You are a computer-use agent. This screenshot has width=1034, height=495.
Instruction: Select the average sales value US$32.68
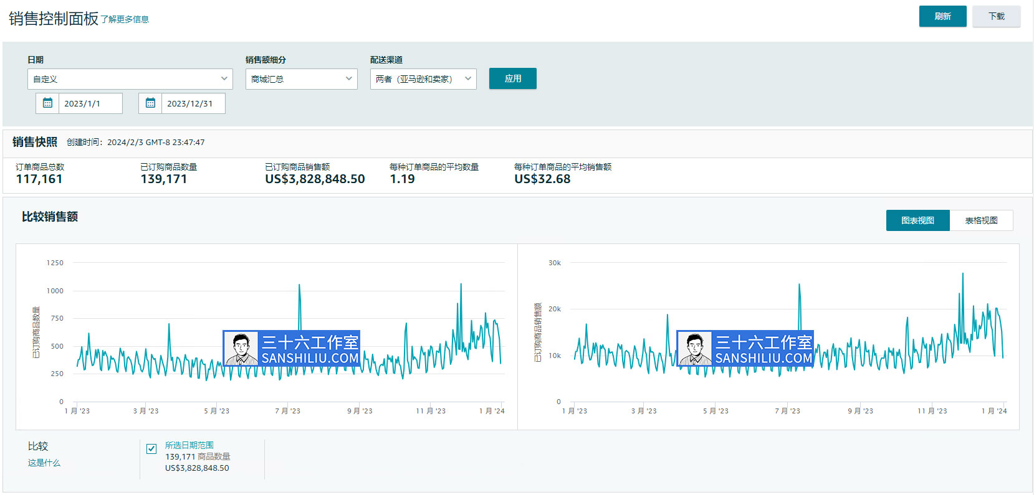click(542, 179)
